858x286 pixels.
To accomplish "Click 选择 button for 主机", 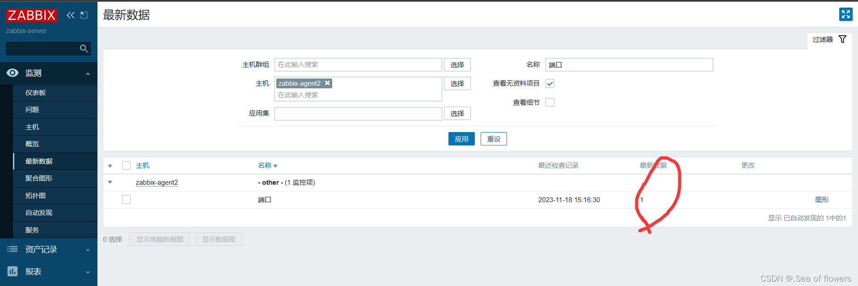I will pyautogui.click(x=457, y=83).
